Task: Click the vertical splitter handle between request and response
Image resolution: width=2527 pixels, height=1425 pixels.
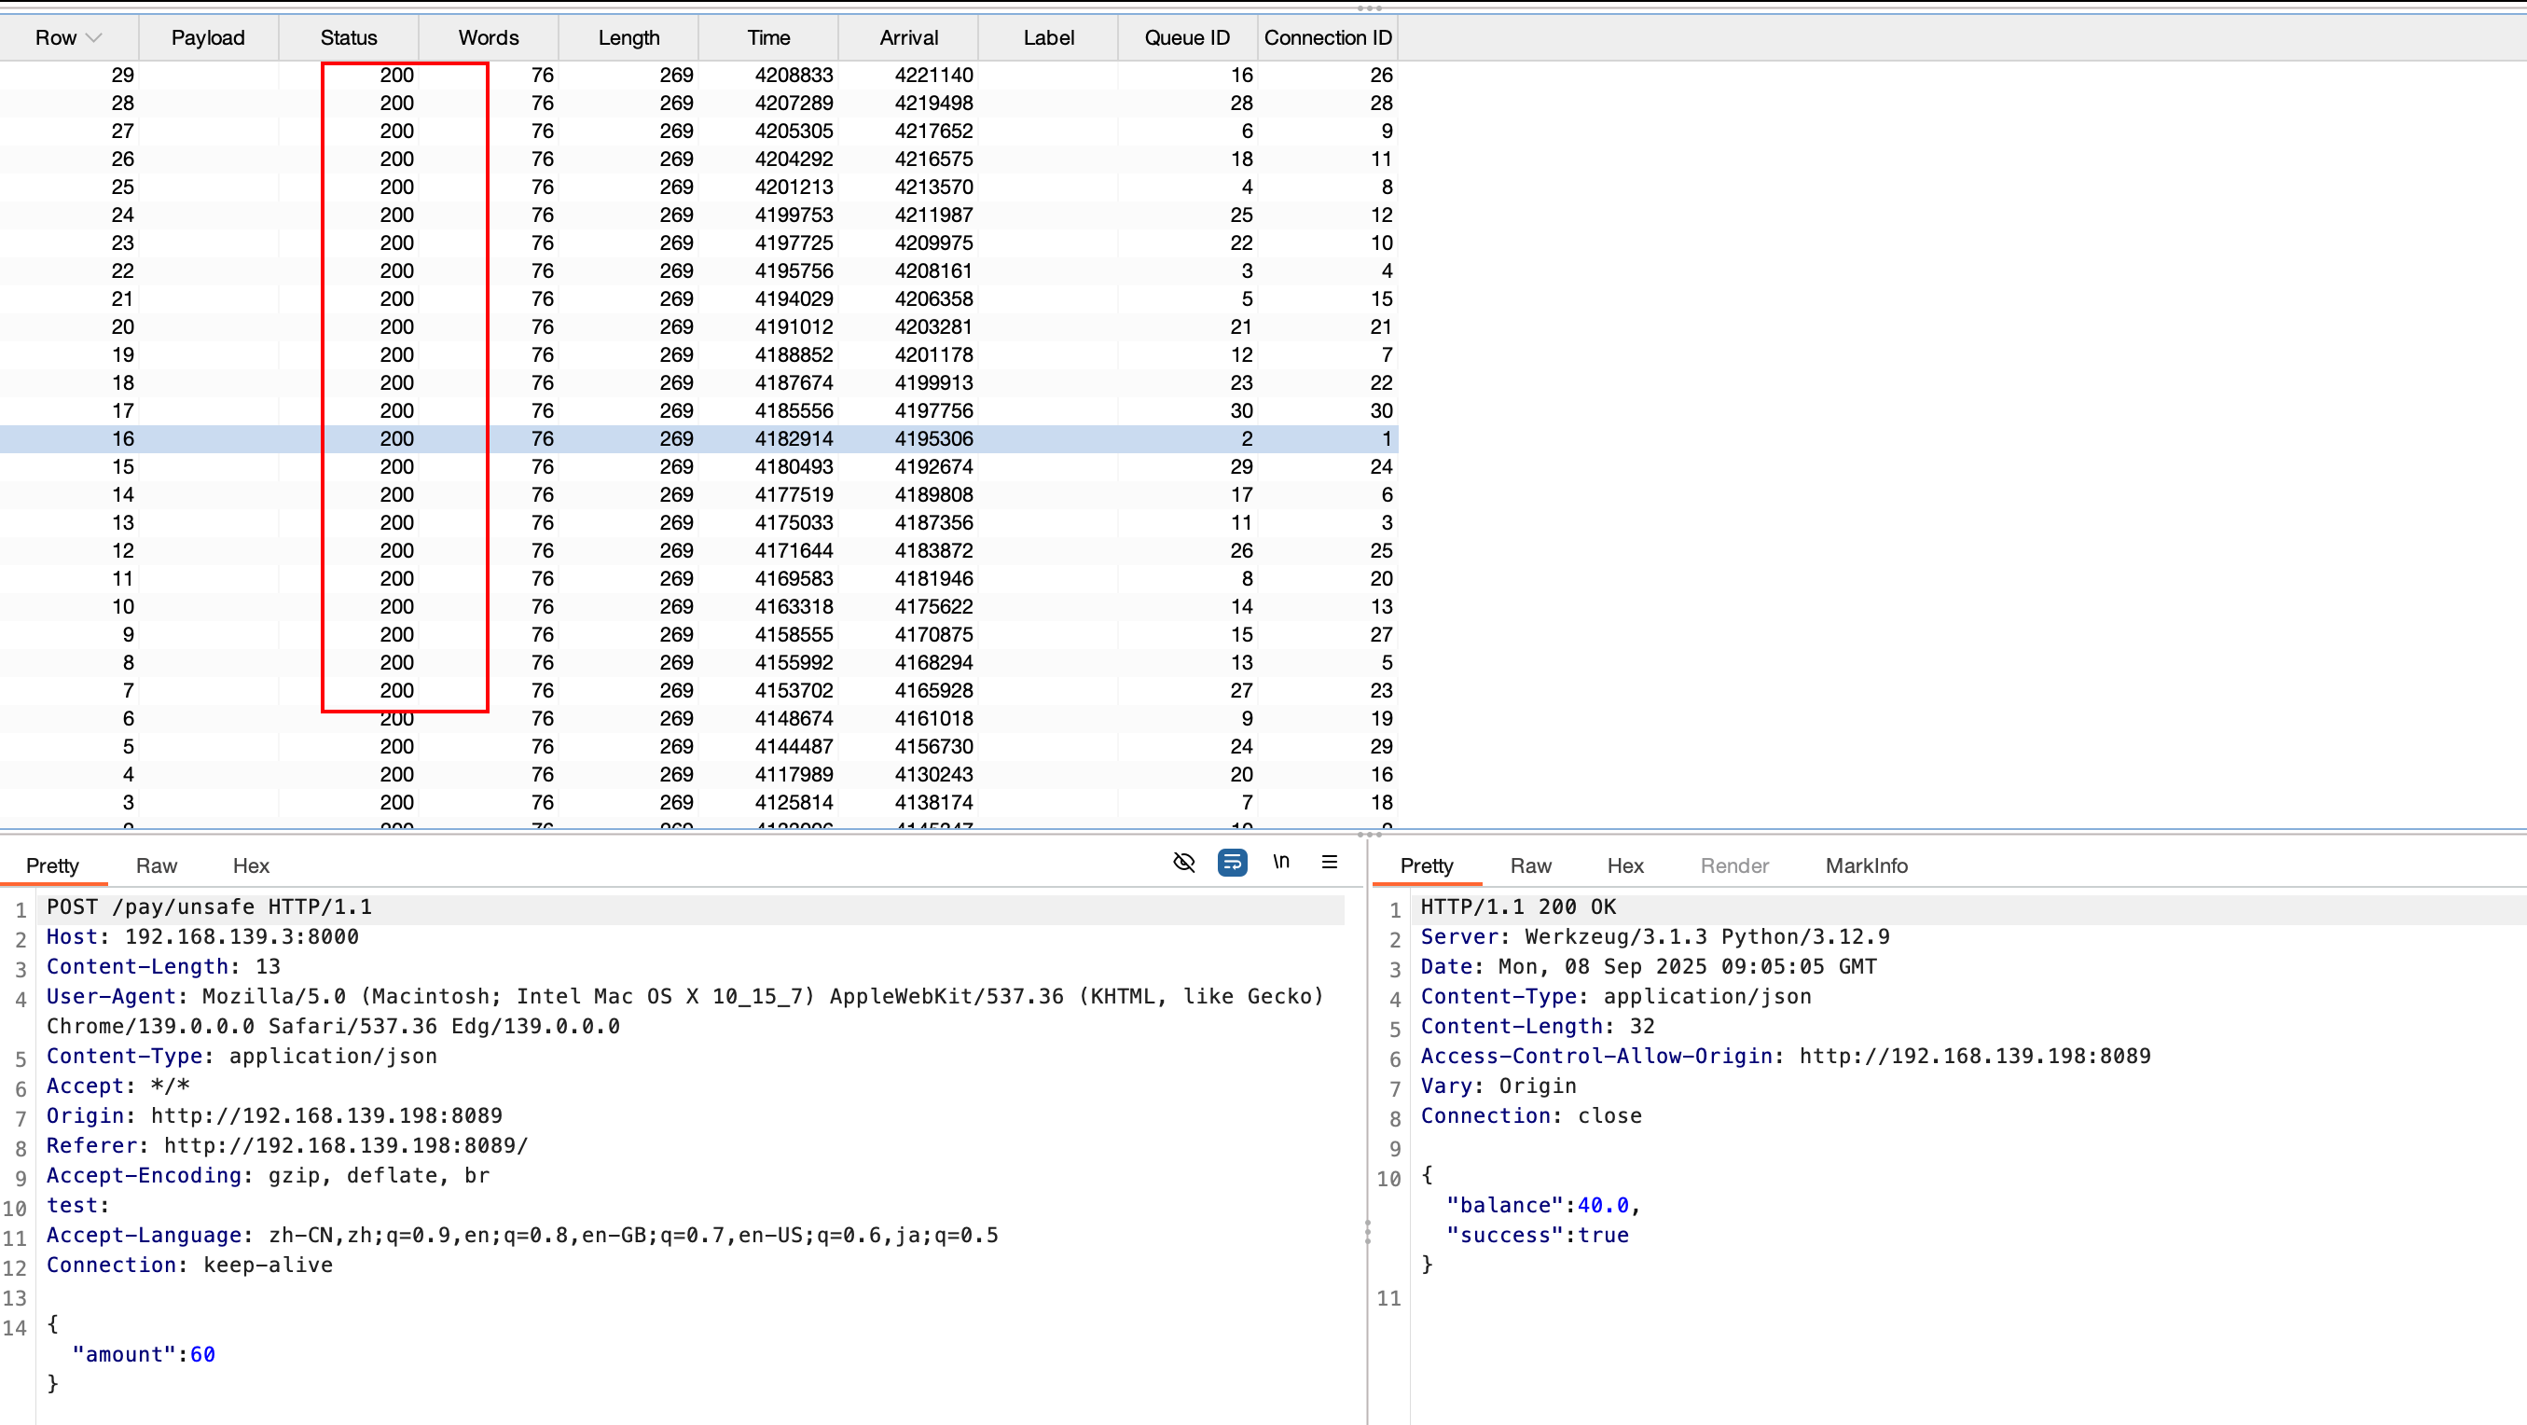Action: (x=1368, y=1232)
